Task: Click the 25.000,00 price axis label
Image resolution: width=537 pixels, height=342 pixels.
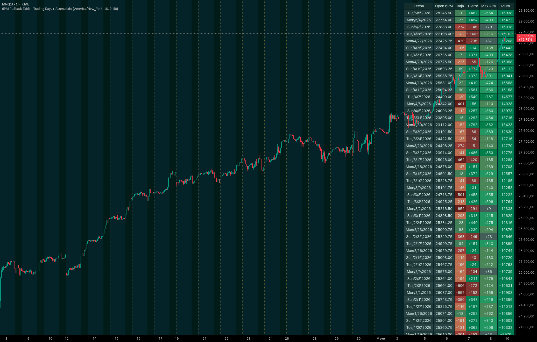Action: [x=526, y=273]
